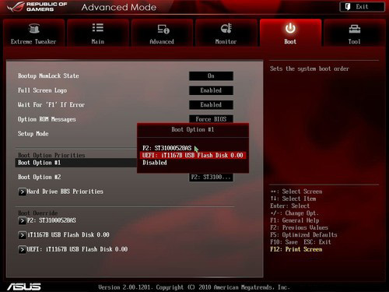The height and width of the screenshot is (292, 389).
Task: Click the Boot power icon
Action: [290, 28]
